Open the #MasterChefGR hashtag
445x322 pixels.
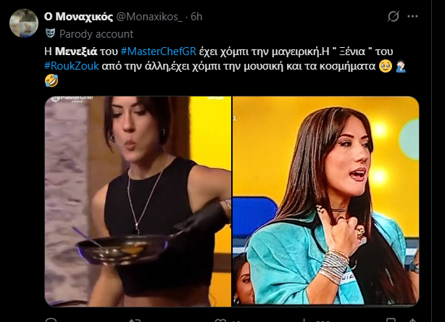(159, 51)
